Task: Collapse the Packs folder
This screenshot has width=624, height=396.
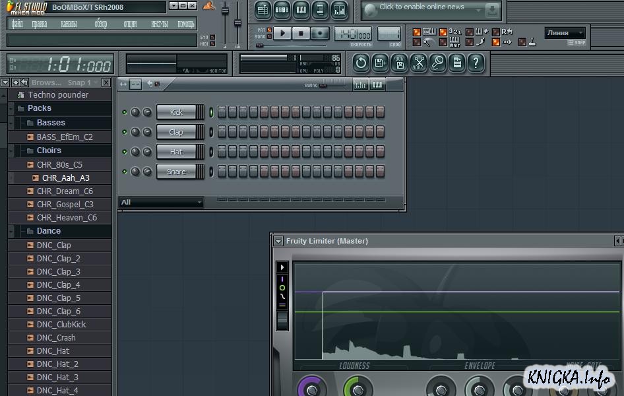Action: click(x=11, y=108)
